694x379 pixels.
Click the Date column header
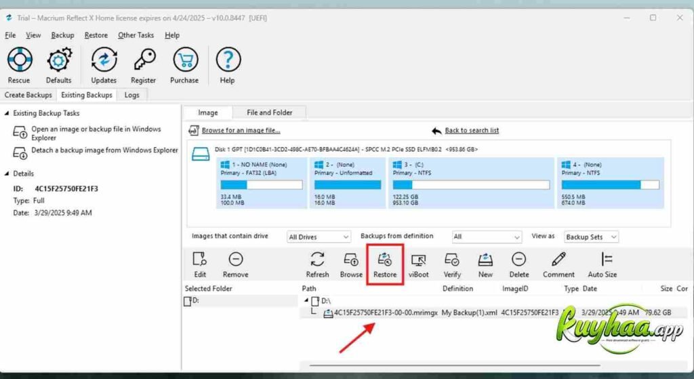(590, 288)
